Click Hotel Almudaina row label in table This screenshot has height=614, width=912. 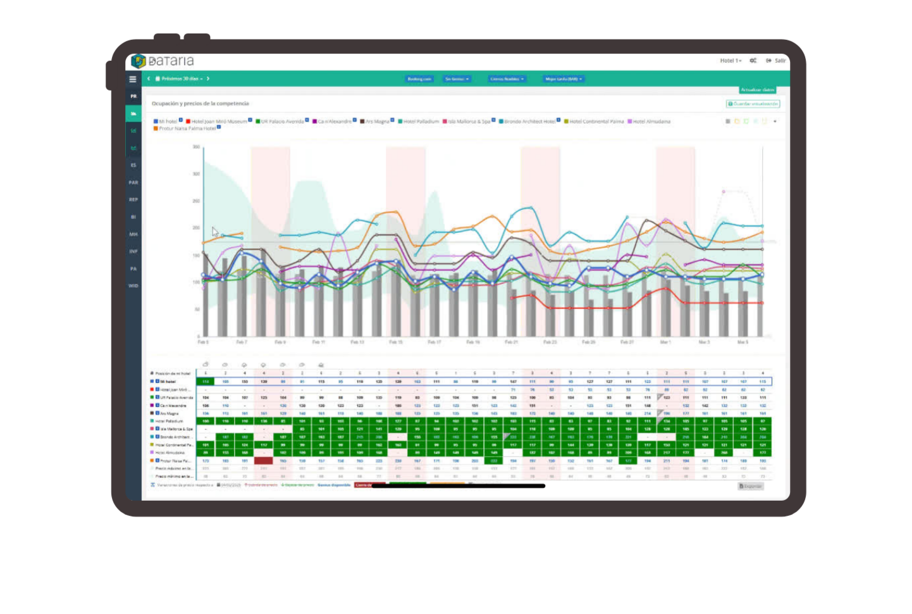170,453
